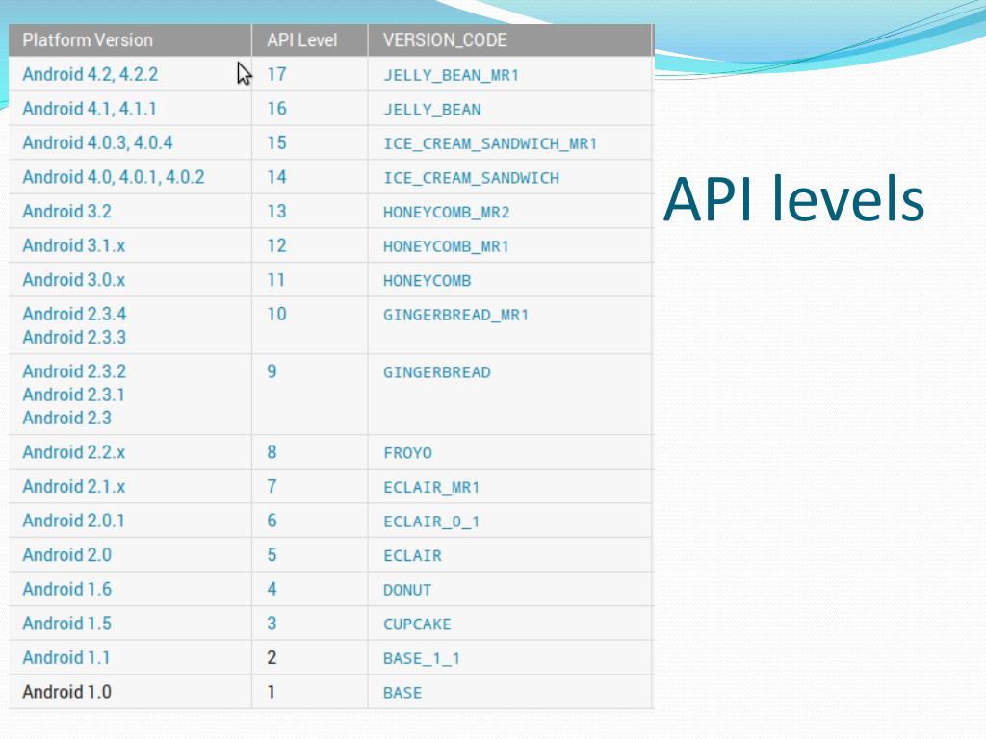Click the ICE_CREAM_SANDWICH version code
This screenshot has width=986, height=739.
471,178
